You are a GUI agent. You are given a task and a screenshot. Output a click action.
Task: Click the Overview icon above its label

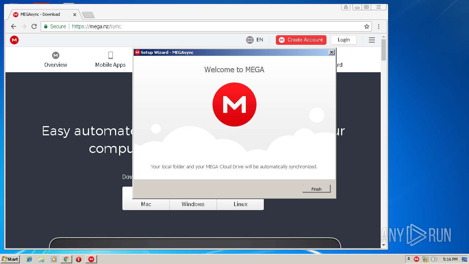[x=56, y=55]
